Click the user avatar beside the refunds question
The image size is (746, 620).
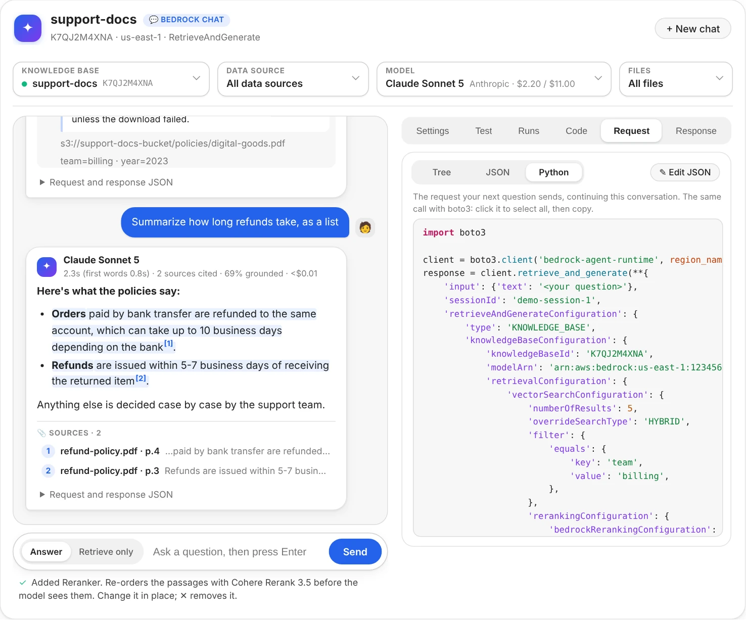pyautogui.click(x=365, y=227)
